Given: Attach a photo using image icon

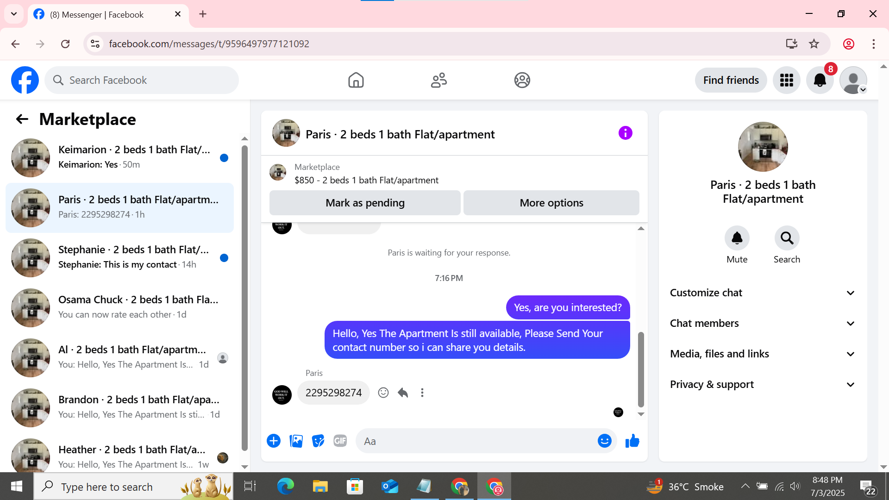Looking at the screenshot, I should coord(296,441).
